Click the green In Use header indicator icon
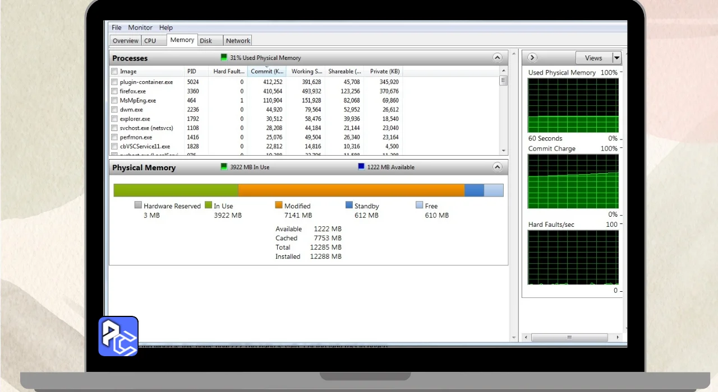This screenshot has width=718, height=392. click(x=224, y=167)
